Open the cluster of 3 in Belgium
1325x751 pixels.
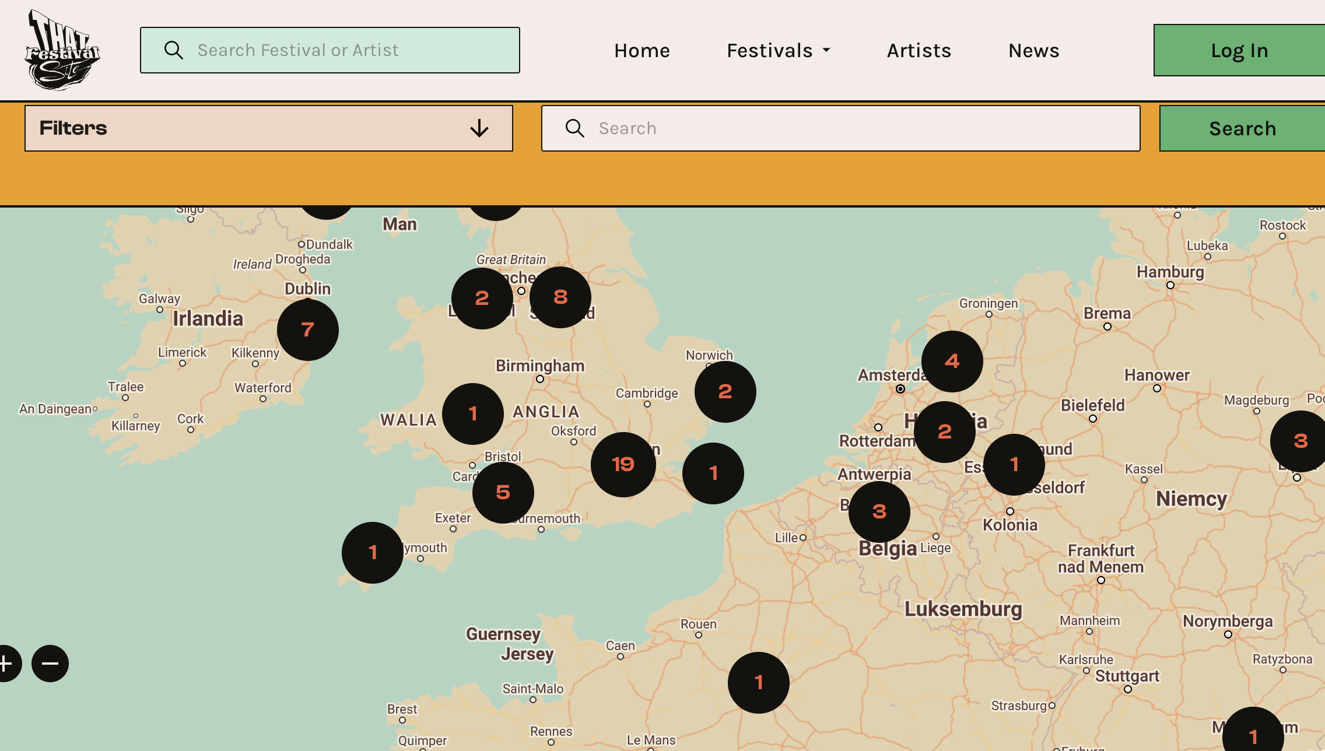click(x=879, y=512)
